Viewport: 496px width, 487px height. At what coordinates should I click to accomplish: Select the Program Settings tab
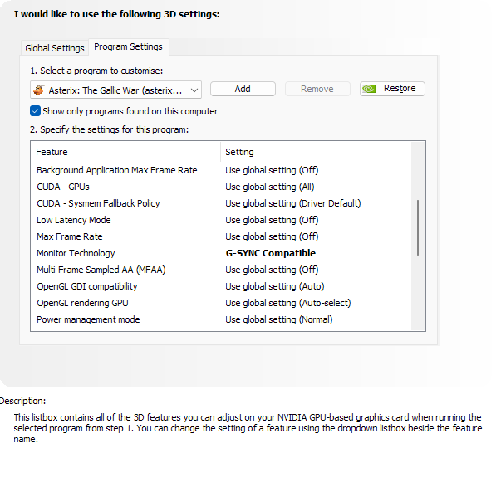(128, 46)
